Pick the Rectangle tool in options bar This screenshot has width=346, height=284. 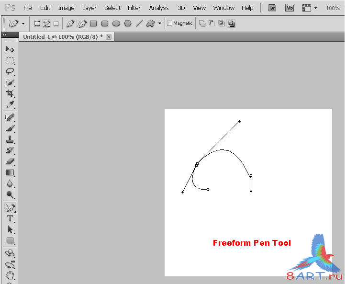coord(93,23)
